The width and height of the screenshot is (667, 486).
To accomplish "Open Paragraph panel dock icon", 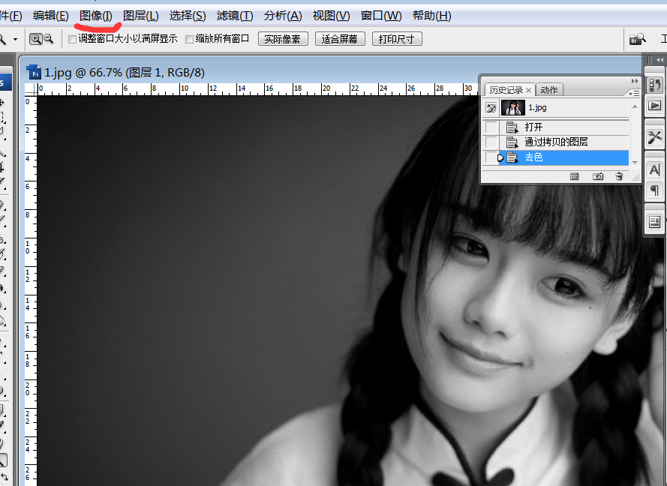I will click(x=655, y=190).
